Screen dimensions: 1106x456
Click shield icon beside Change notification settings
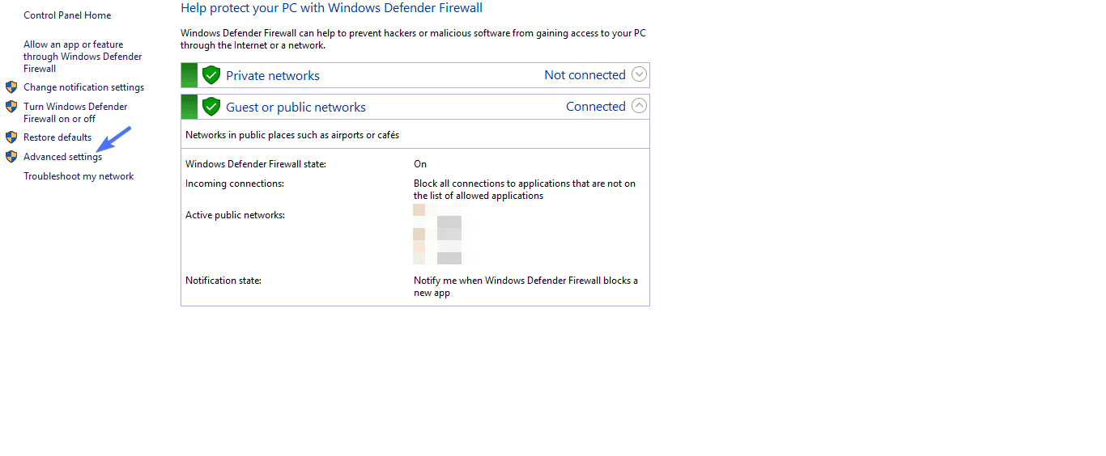[x=11, y=87]
